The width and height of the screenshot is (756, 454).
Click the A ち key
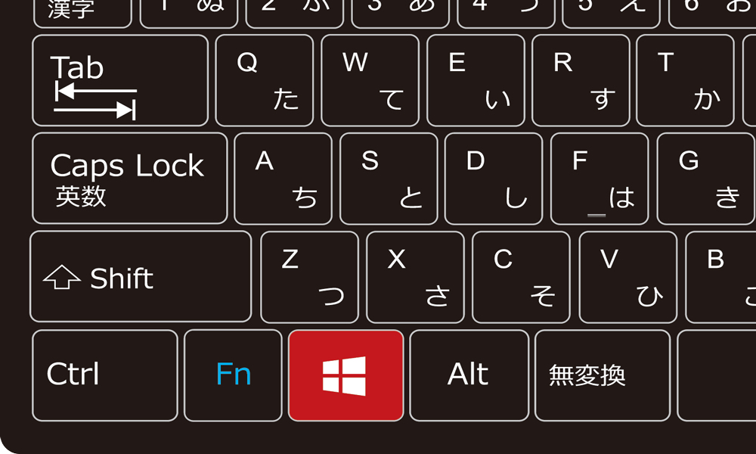tap(283, 179)
